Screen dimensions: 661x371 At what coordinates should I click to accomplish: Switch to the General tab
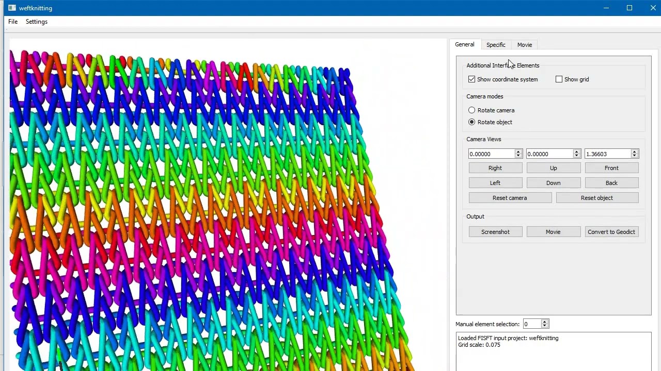coord(465,44)
